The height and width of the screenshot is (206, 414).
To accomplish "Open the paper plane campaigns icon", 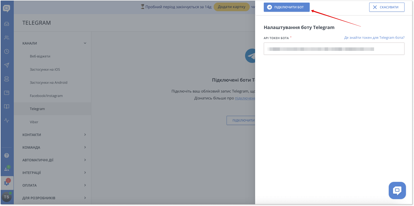I will point(7,65).
